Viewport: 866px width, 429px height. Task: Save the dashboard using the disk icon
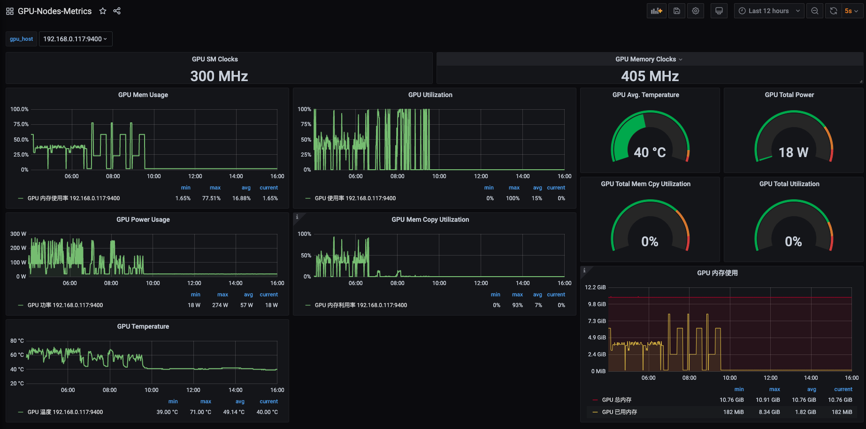pos(677,11)
